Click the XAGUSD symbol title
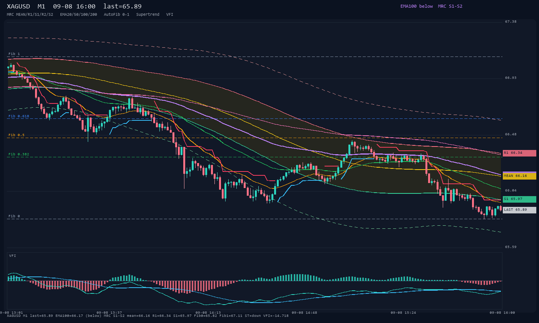The width and height of the screenshot is (539, 323). pos(18,7)
